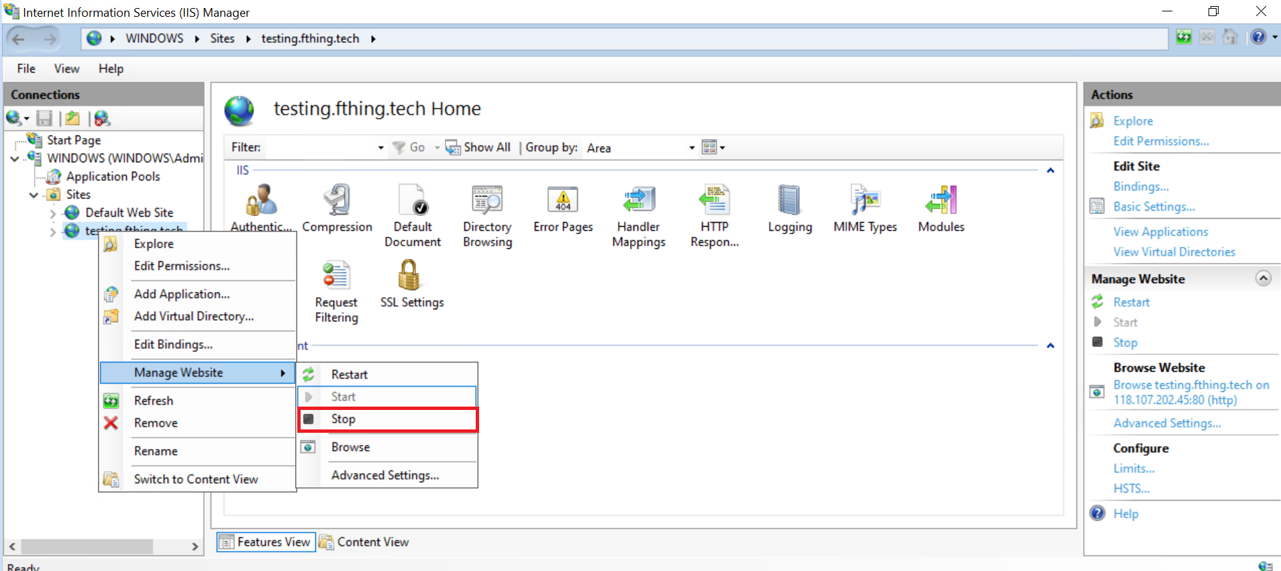Switch to the Content View tab
This screenshot has height=571, width=1281.
[364, 541]
